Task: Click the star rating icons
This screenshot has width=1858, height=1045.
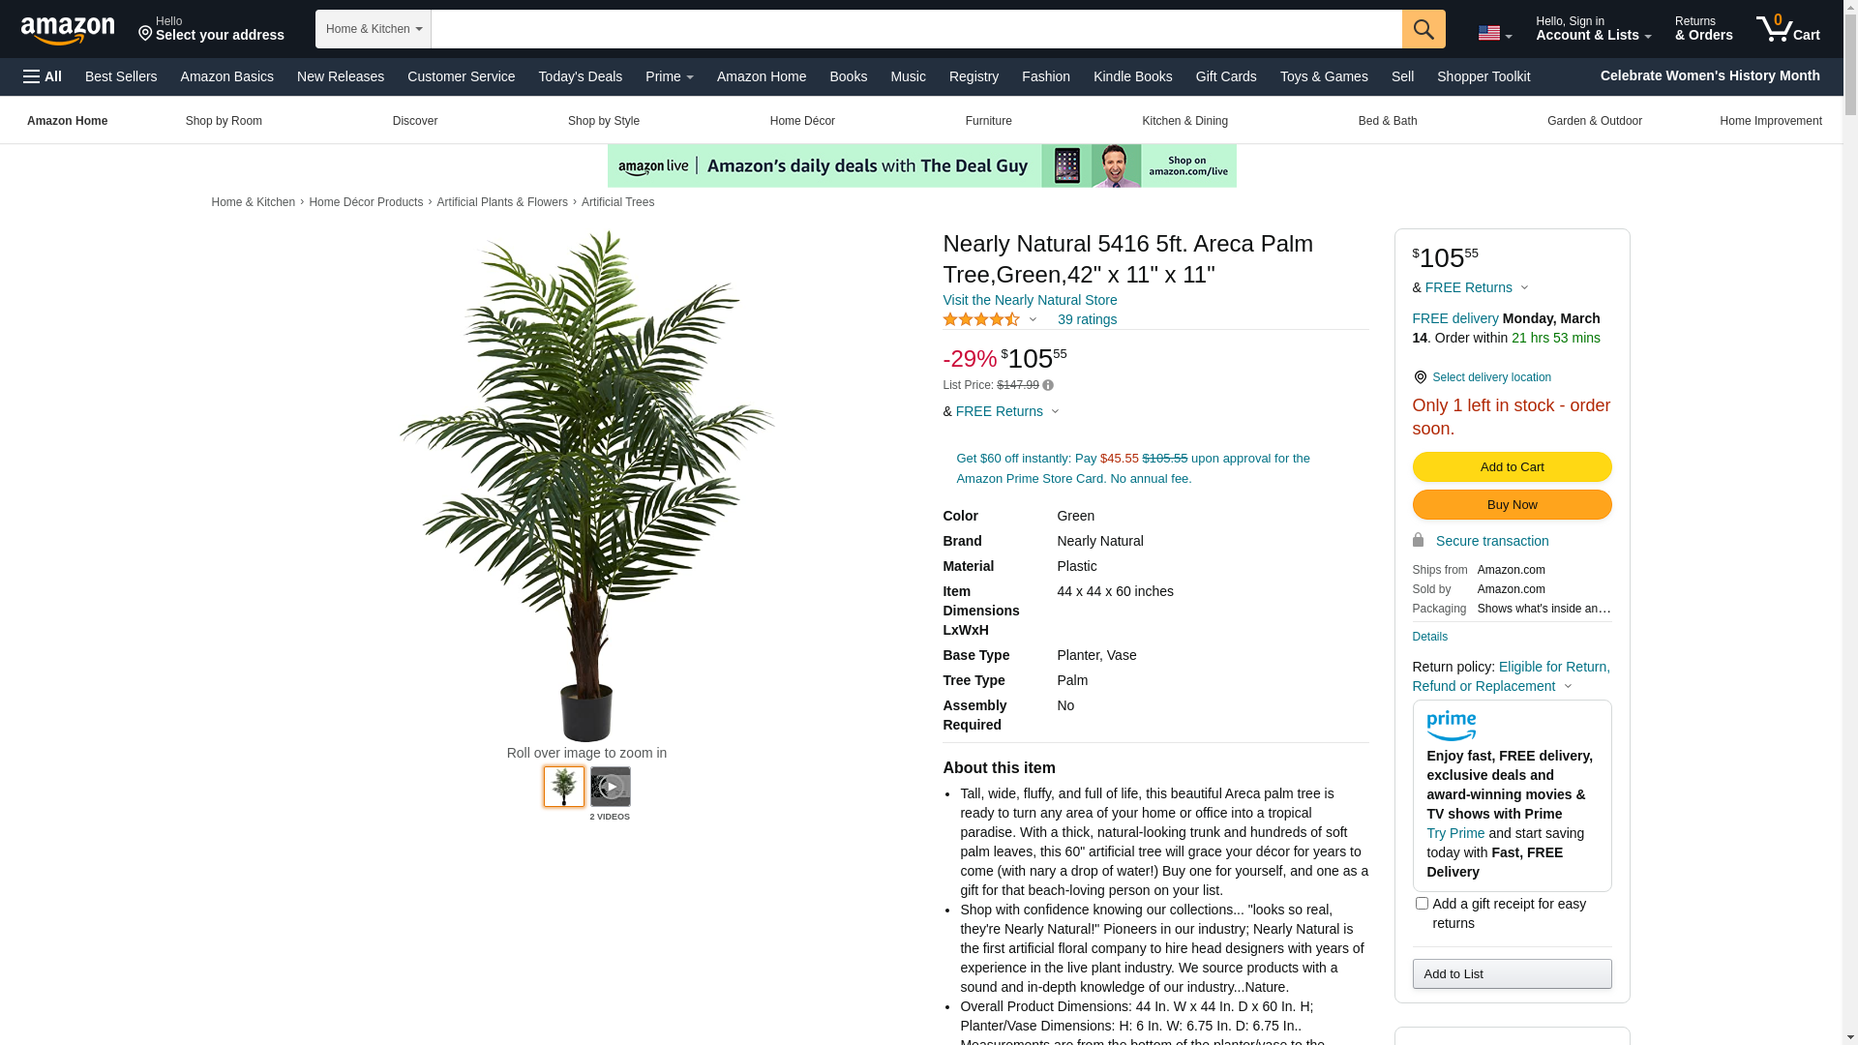Action: coord(981,319)
